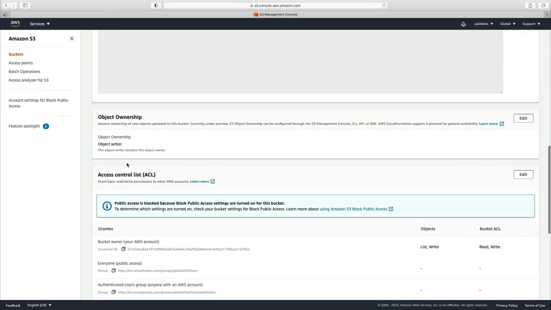Open the Services dropdown menu

[x=40, y=24]
